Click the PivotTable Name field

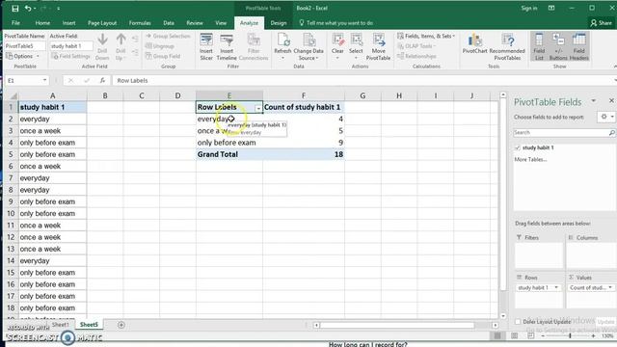point(25,46)
